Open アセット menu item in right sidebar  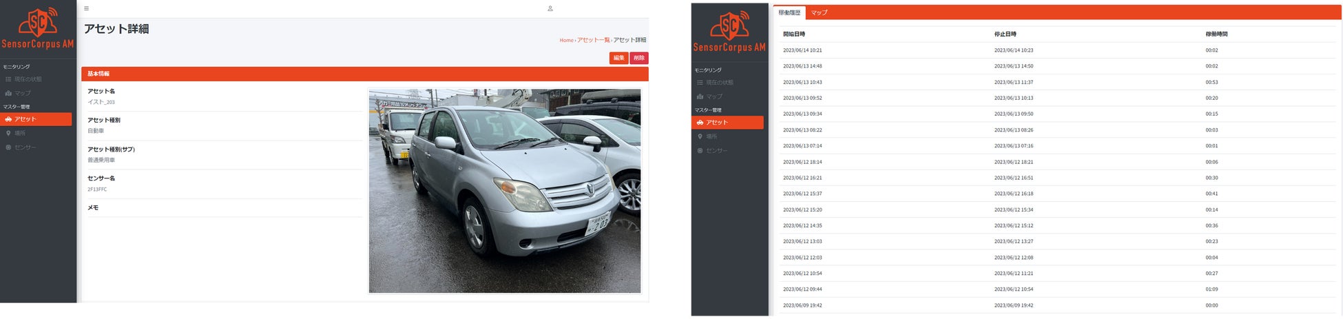(727, 123)
